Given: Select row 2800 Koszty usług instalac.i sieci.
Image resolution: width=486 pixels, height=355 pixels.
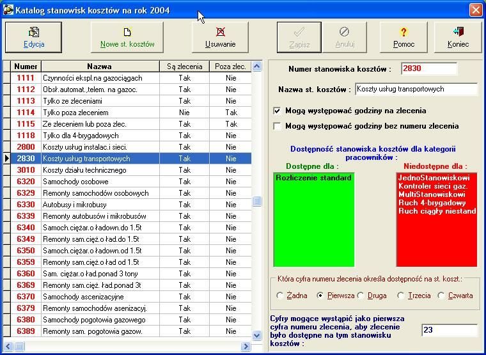Looking at the screenshot, I should pyautogui.click(x=131, y=147).
